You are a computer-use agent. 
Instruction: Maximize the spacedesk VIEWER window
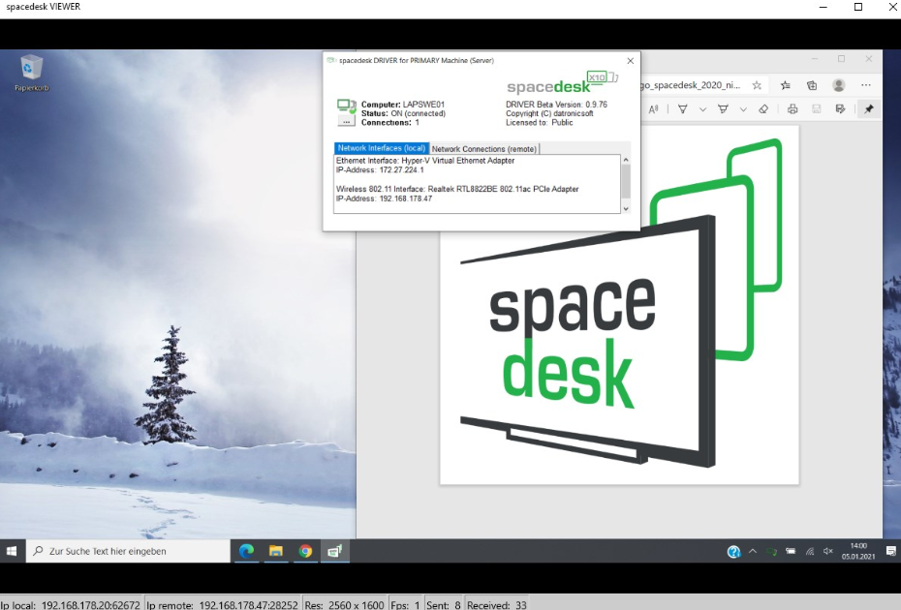(858, 7)
